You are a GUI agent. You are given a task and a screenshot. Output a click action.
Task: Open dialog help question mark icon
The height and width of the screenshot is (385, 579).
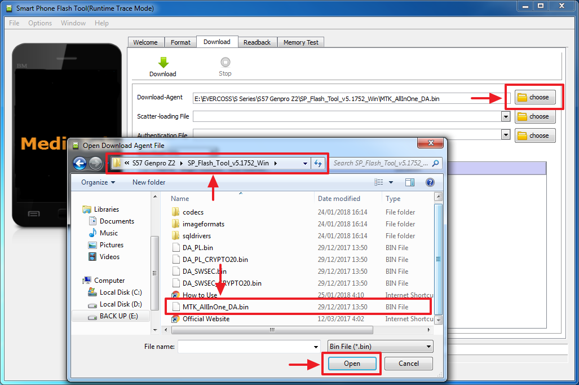pyautogui.click(x=430, y=182)
